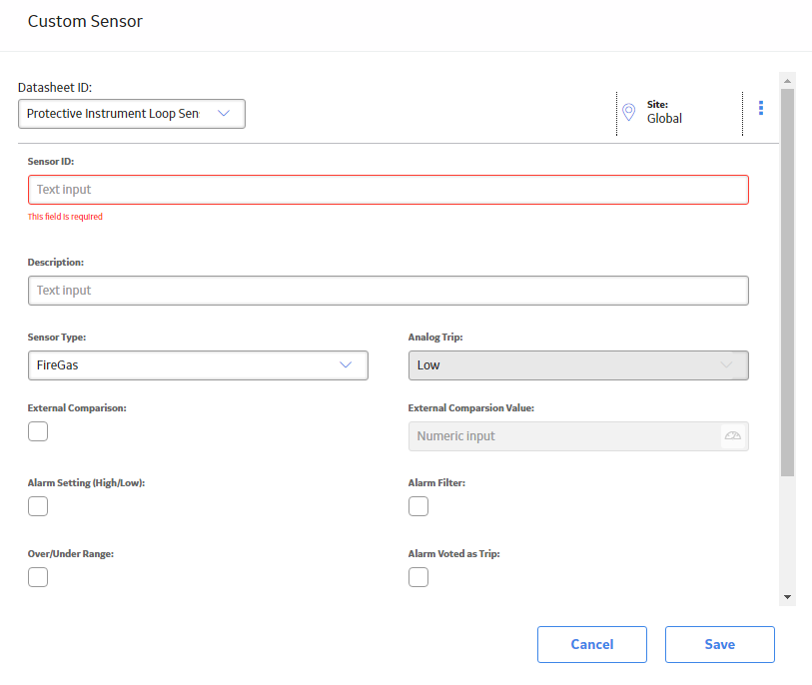
Task: Toggle the Alarm Filter checkbox
Action: coord(418,506)
